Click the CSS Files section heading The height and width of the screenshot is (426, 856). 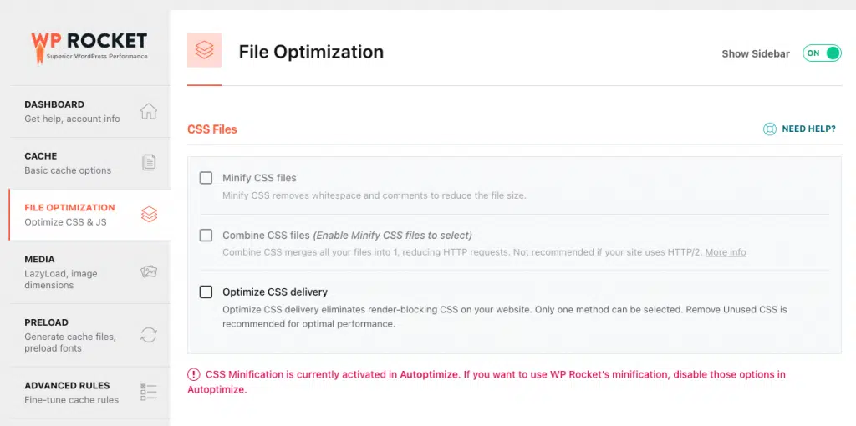[x=211, y=129]
